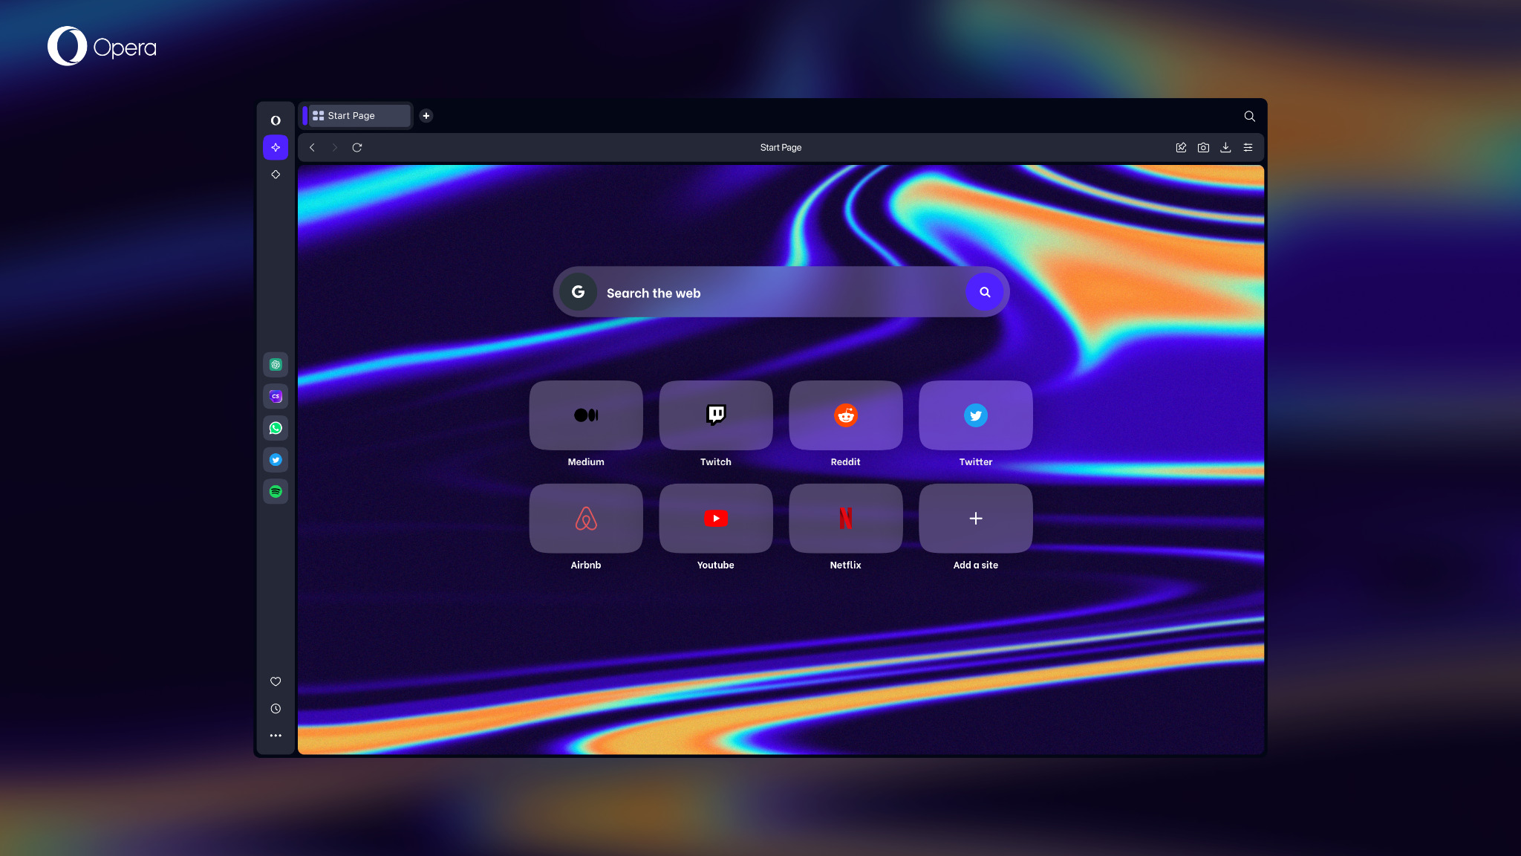Click the more options ellipsis icon
1521x856 pixels.
click(x=275, y=736)
